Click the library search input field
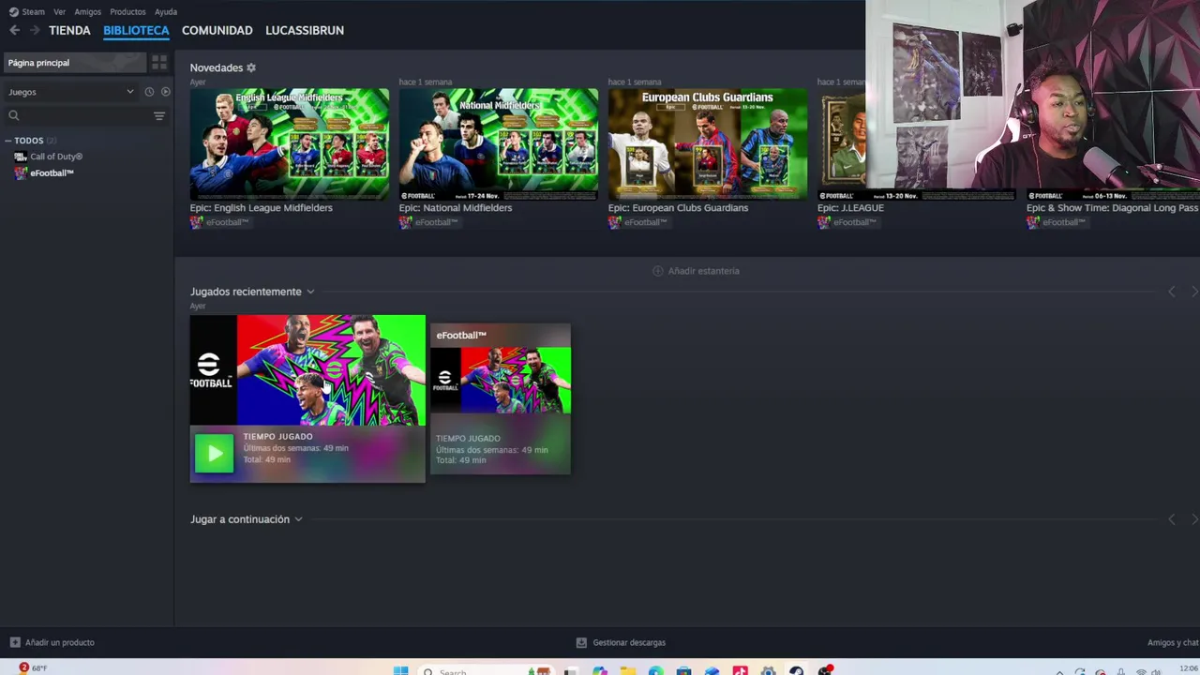 click(84, 116)
